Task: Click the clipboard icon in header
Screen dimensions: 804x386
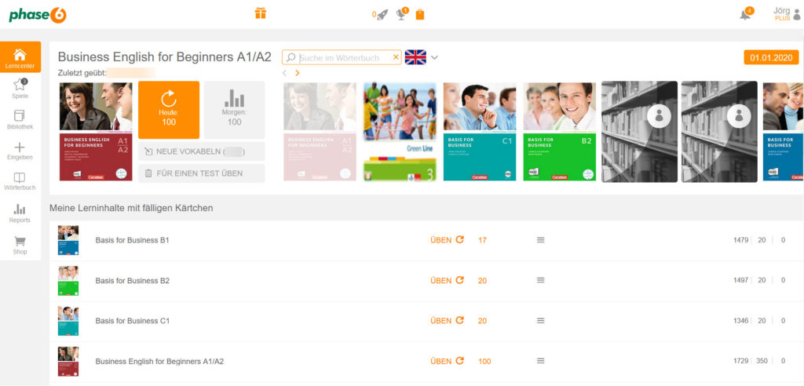Action: pyautogui.click(x=420, y=15)
